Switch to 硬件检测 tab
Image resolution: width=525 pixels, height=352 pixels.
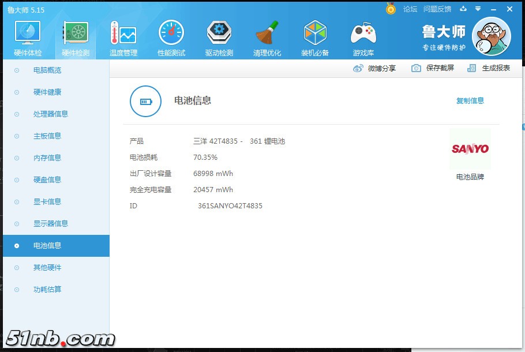[76, 38]
